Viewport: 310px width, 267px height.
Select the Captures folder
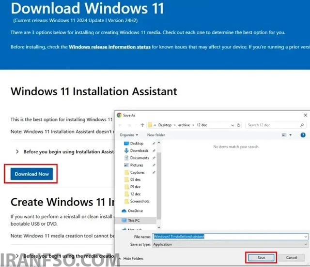tap(137, 172)
